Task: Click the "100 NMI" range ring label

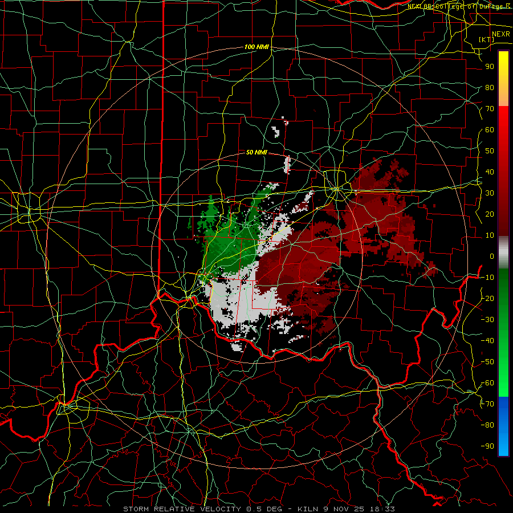Action: (256, 47)
